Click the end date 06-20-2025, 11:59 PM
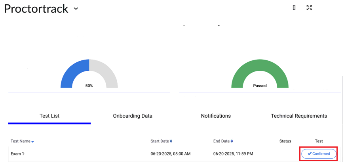Screen dimensions: 344x165 tap(233, 154)
